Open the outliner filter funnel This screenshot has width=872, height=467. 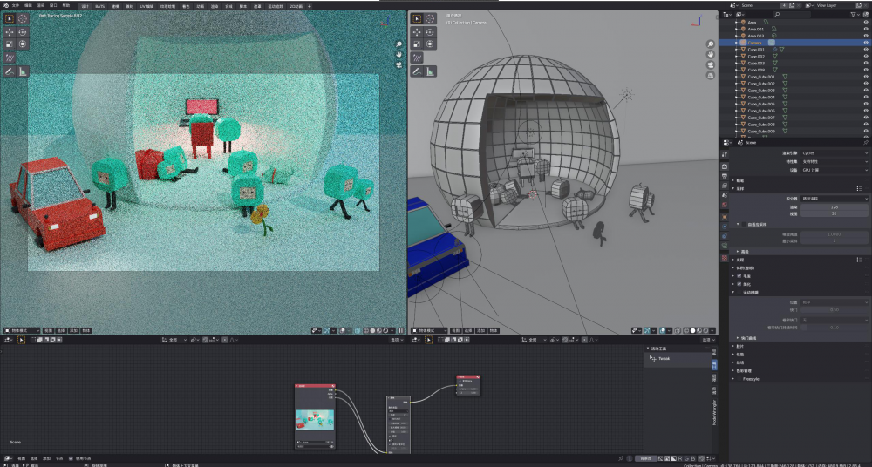point(855,15)
